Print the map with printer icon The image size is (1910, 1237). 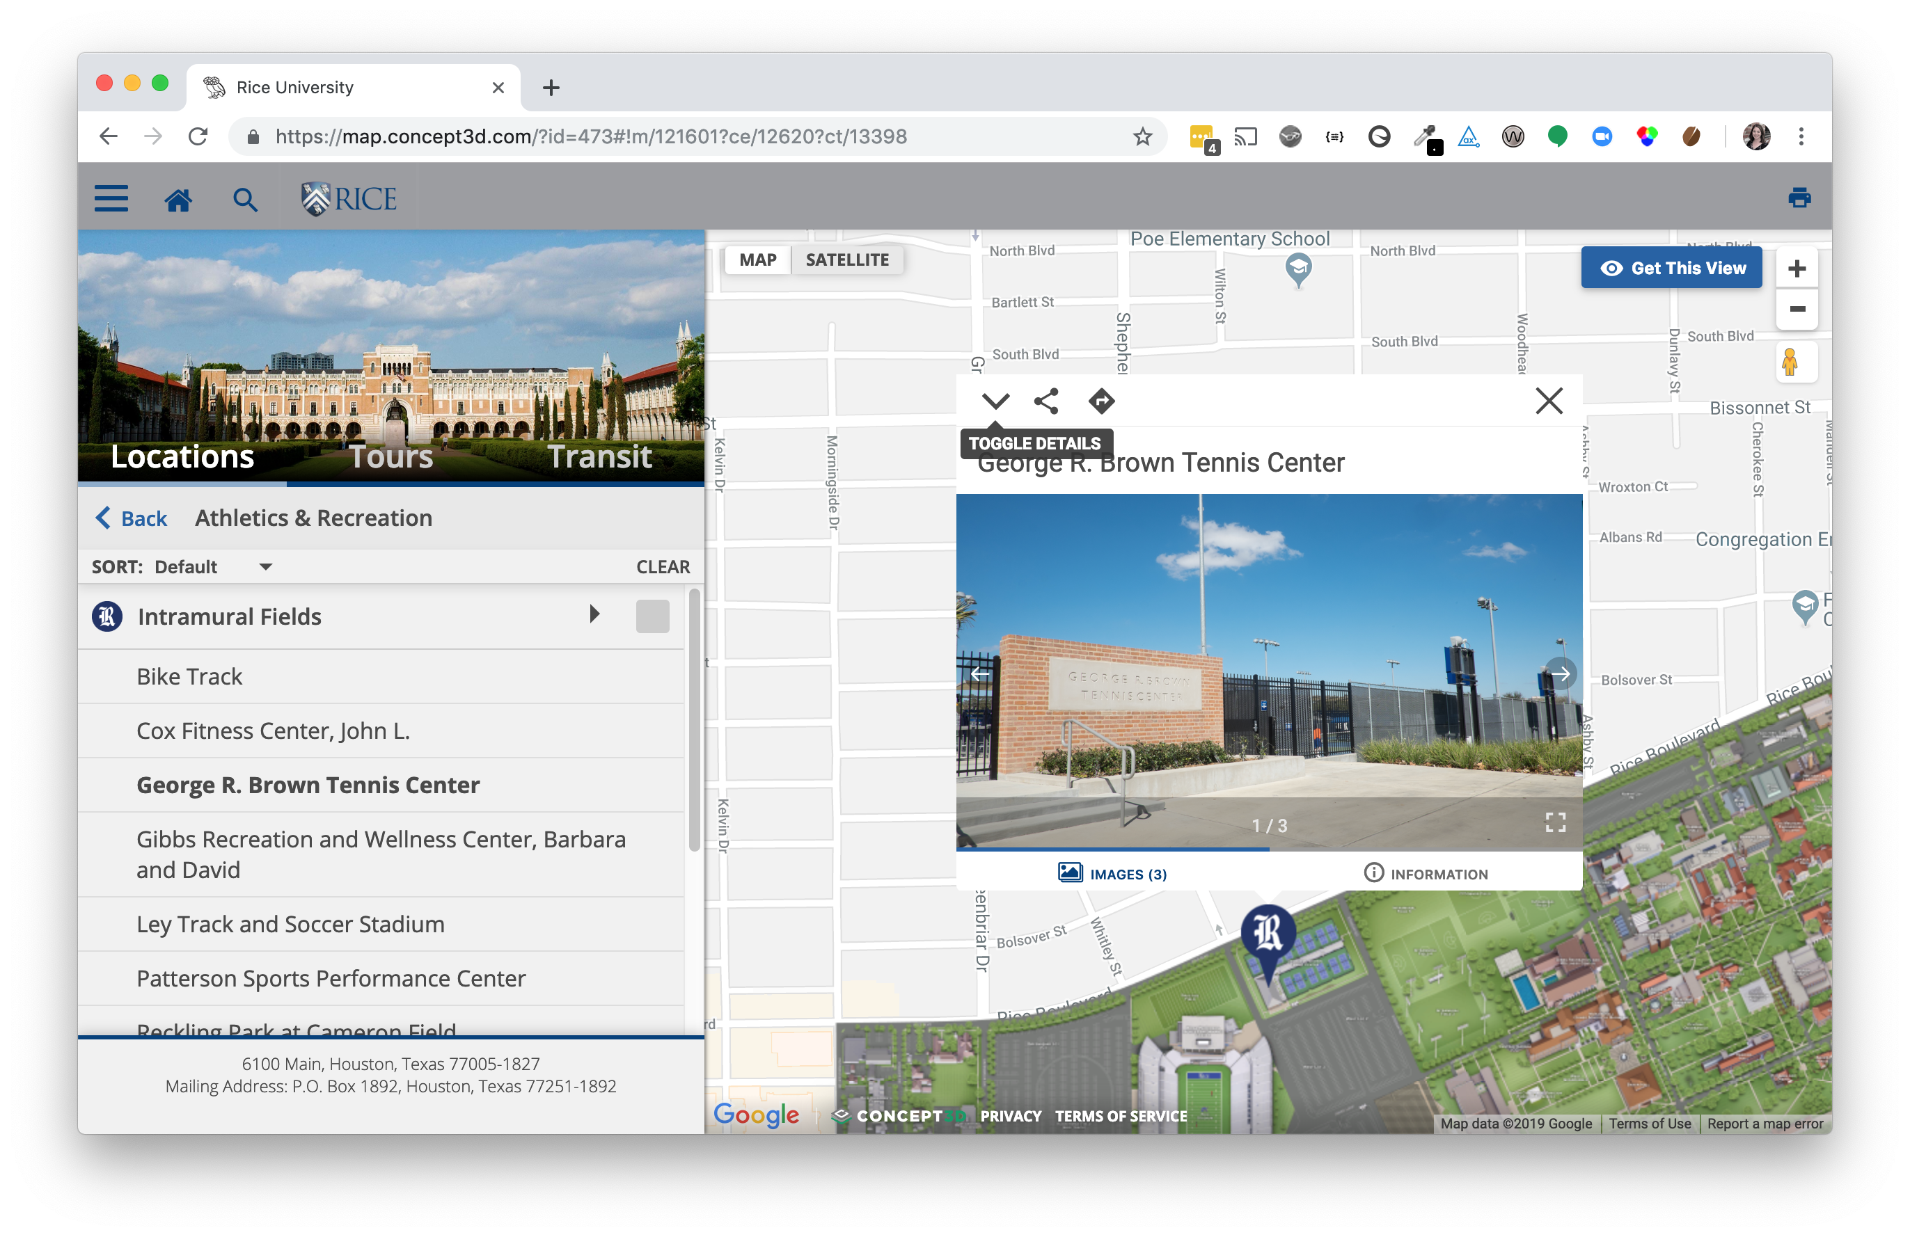[x=1799, y=198]
